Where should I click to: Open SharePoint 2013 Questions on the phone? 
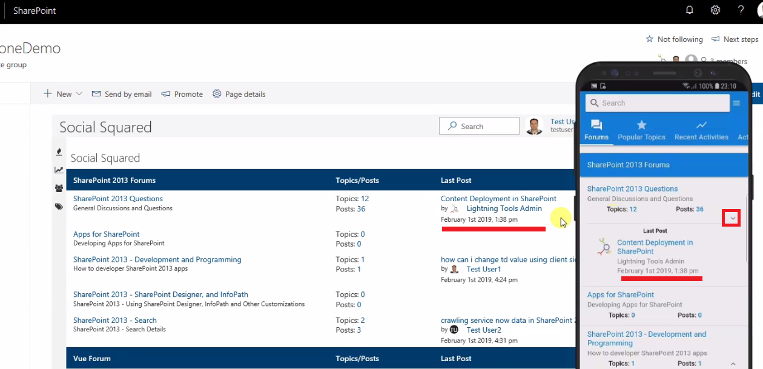pyautogui.click(x=632, y=189)
